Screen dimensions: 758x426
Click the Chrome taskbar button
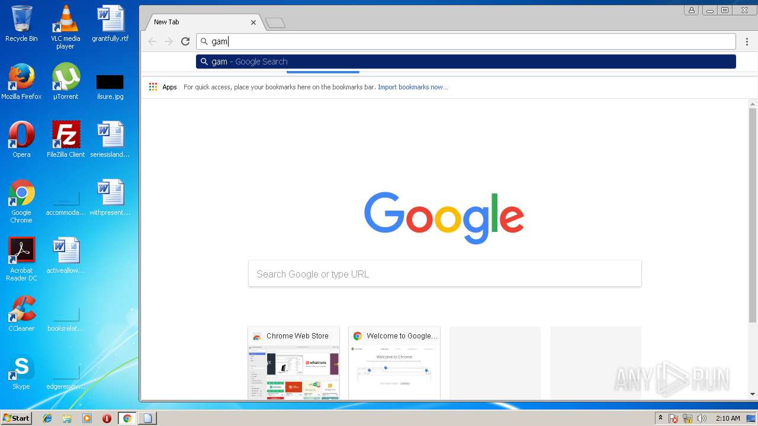click(x=127, y=418)
